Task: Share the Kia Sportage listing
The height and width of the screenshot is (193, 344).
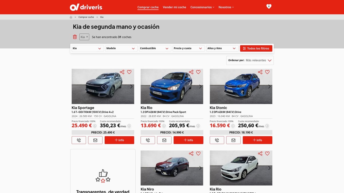Action: [122, 72]
